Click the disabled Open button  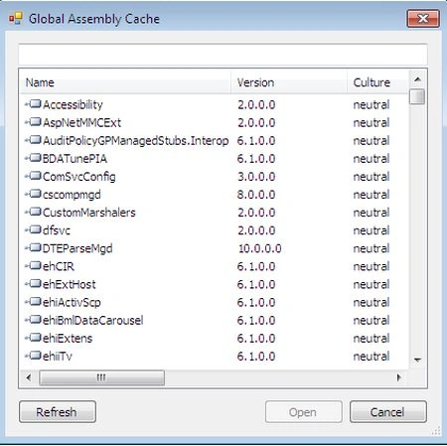pyautogui.click(x=303, y=412)
